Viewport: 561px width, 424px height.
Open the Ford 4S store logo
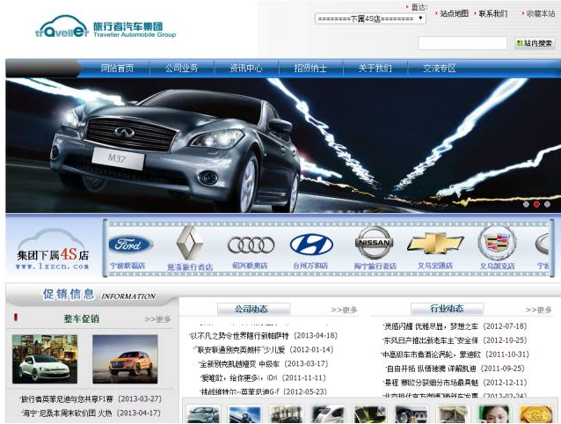129,244
